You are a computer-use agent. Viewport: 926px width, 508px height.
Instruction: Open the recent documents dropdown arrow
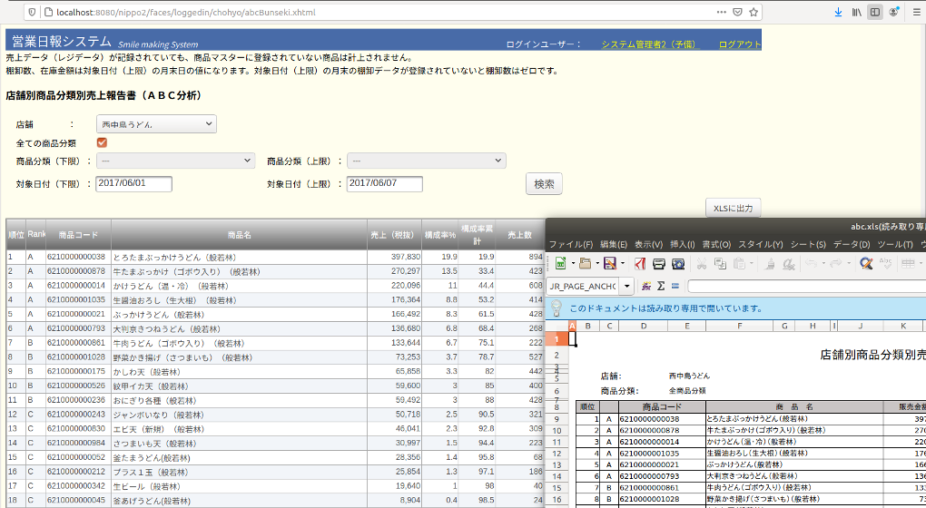(597, 264)
